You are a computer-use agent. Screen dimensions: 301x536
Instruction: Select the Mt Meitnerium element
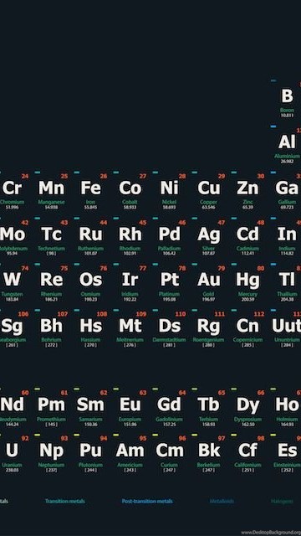click(130, 329)
